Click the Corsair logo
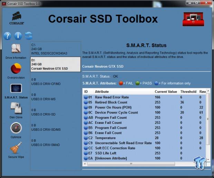Screen dimensions: 214x178 pos(17,18)
